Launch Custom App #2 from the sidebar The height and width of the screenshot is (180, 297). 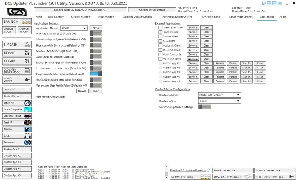pos(17,155)
